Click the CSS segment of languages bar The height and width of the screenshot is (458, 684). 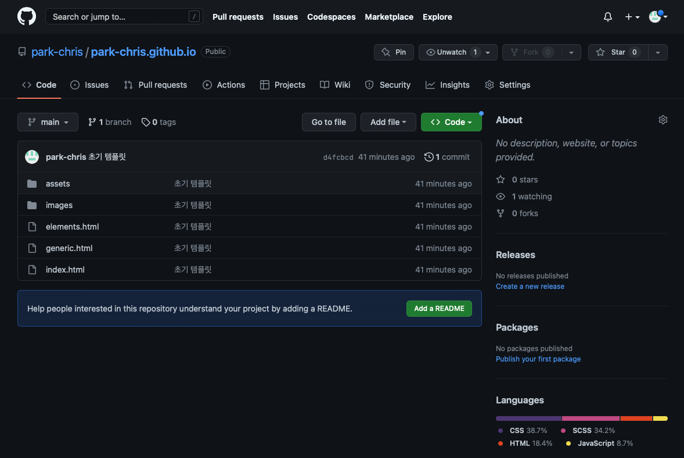coord(529,418)
